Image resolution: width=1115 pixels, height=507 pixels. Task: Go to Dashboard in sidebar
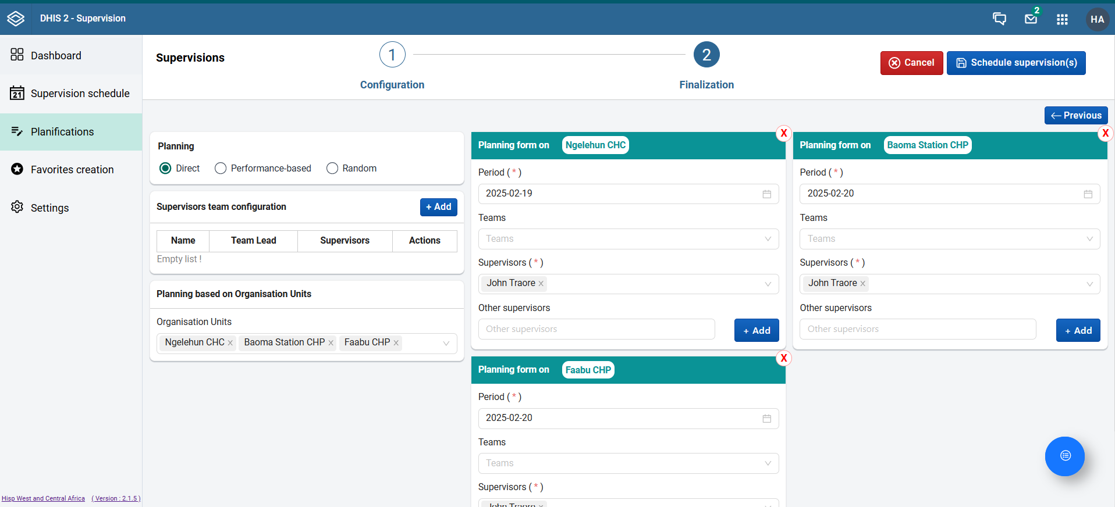point(71,55)
